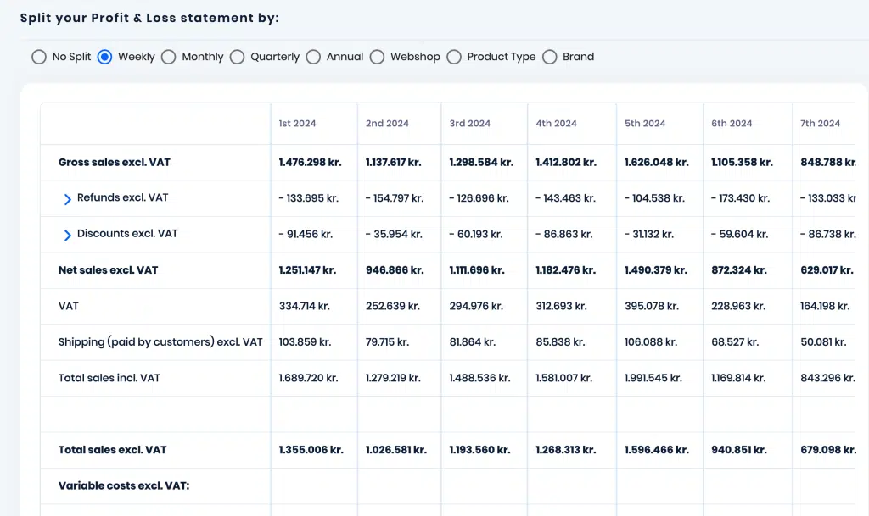Select the No Split radio option
869x516 pixels.
click(39, 57)
